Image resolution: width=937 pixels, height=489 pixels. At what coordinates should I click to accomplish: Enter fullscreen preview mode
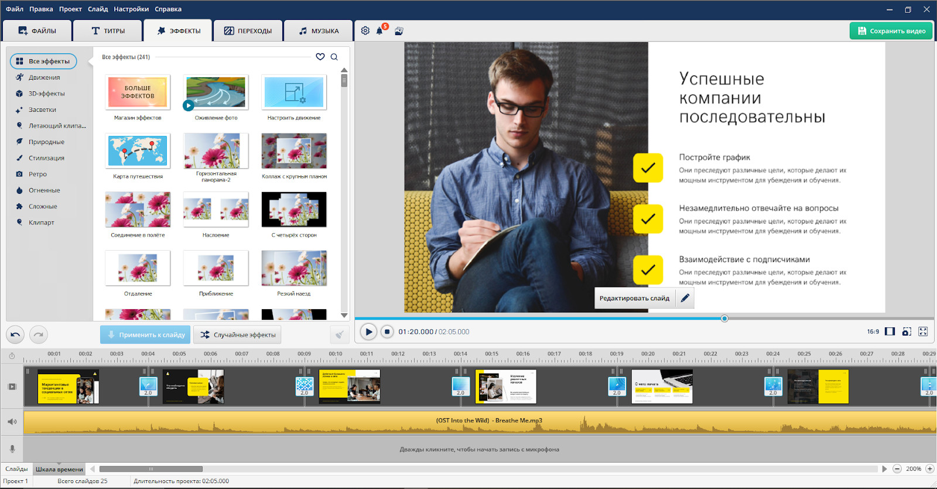[x=923, y=331]
